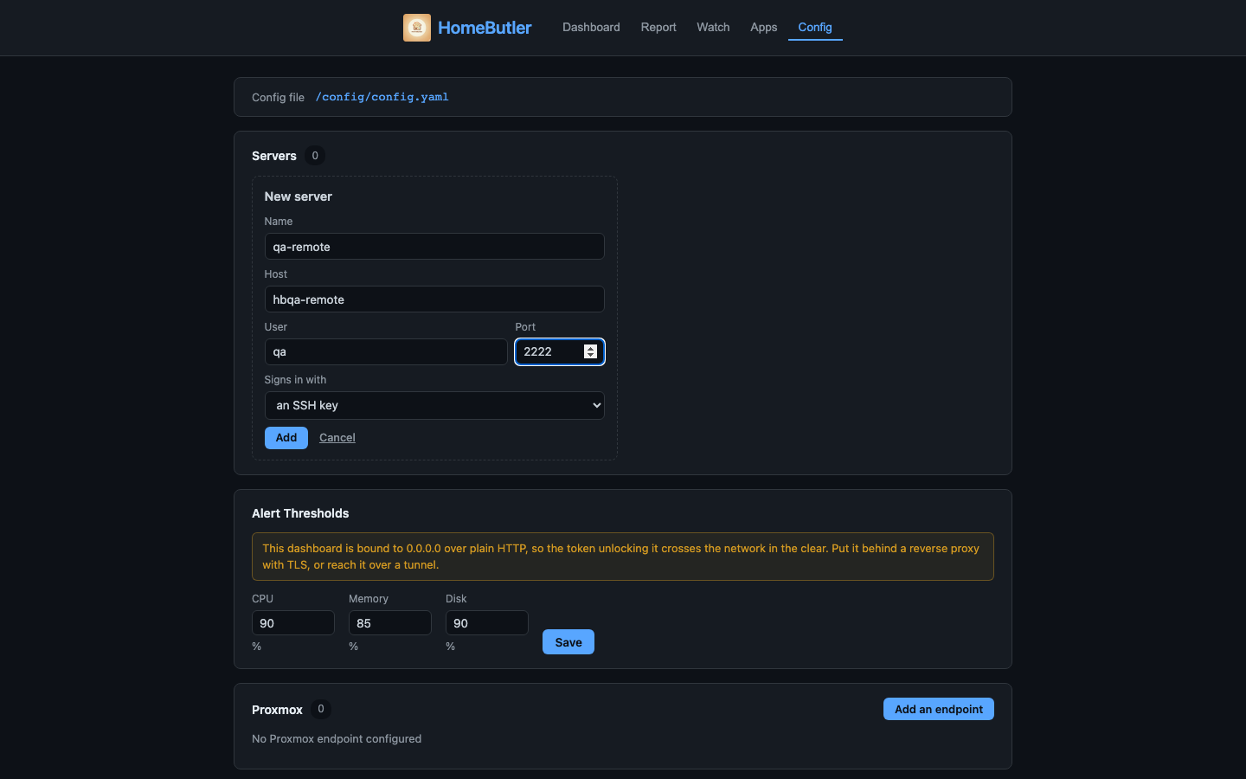Open the Signs in with dropdown
Image resolution: width=1246 pixels, height=779 pixels.
point(434,405)
